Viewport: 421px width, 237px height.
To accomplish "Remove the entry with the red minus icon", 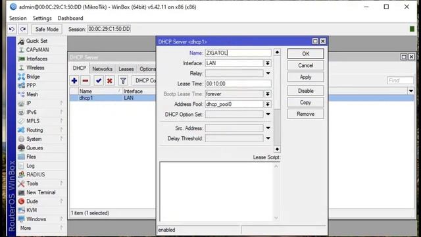I will coord(86,80).
